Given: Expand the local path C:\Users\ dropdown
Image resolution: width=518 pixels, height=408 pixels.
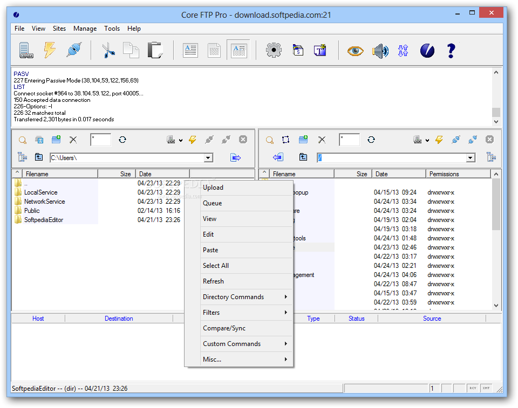Looking at the screenshot, I should coord(208,158).
